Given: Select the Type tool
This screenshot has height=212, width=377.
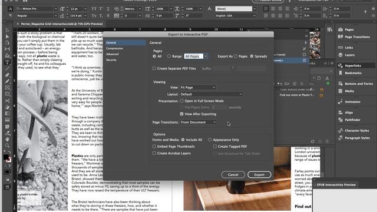Looking at the screenshot, I should click(7, 62).
